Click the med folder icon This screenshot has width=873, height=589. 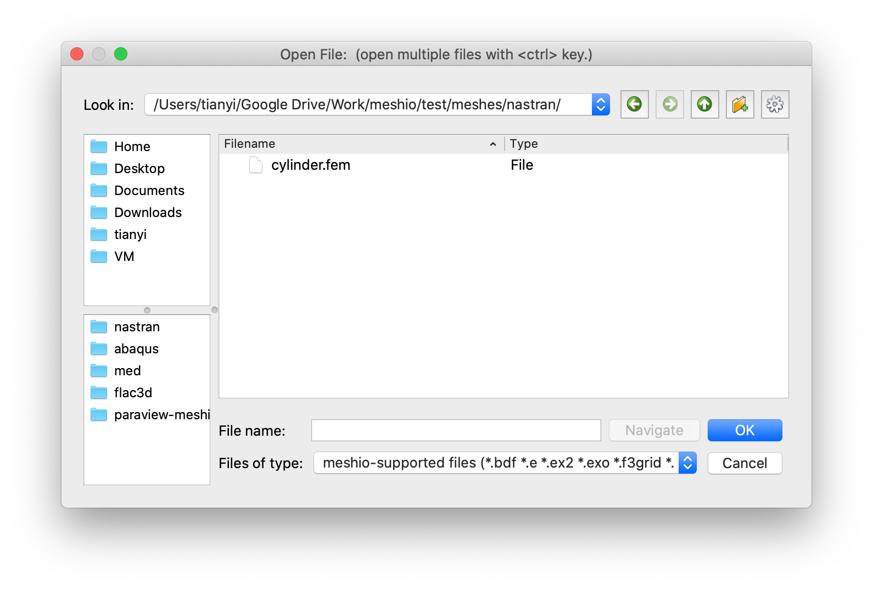[x=99, y=371]
